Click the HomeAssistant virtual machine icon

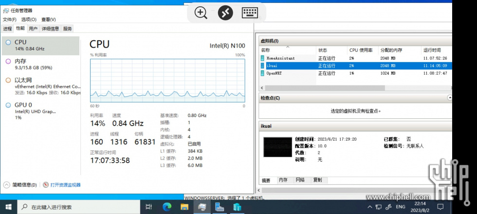click(x=262, y=58)
